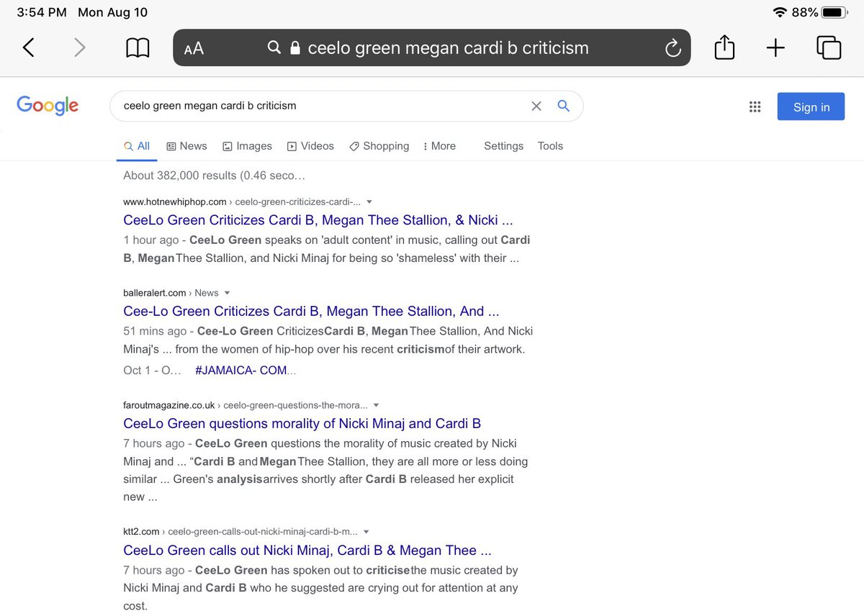Image resolution: width=864 pixels, height=616 pixels.
Task: Select the All results tab
Action: (137, 146)
